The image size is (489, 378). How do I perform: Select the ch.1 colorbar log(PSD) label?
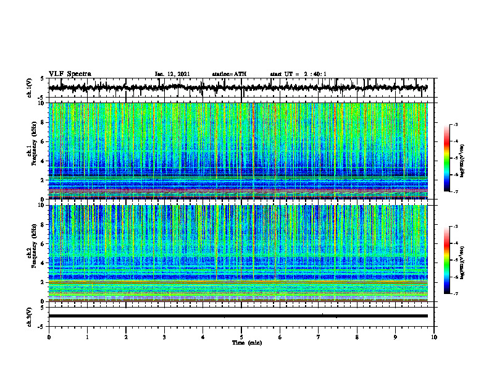462,161
